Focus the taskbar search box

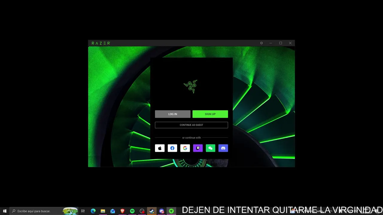(44, 211)
